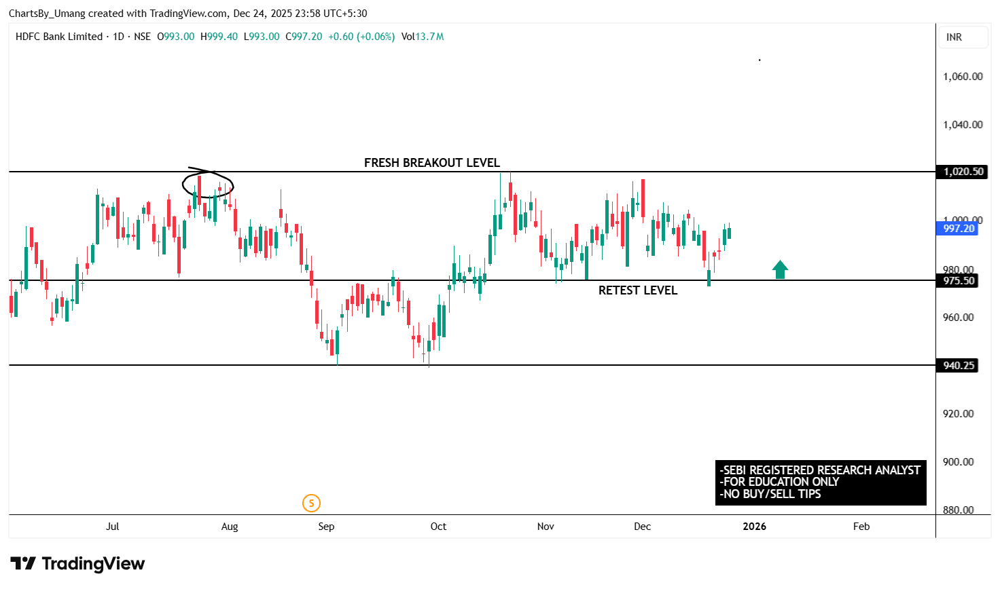
Task: Click the Vol 13.7M value
Action: point(423,37)
